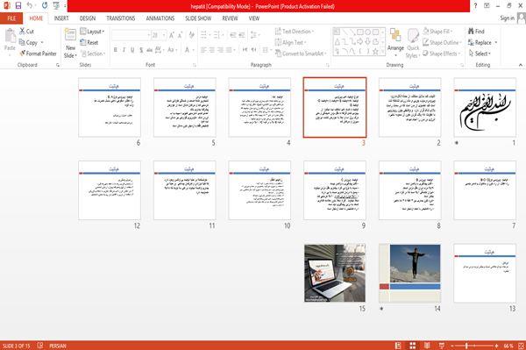Center align text
Viewport: 526px width, 350px height.
click(x=211, y=50)
